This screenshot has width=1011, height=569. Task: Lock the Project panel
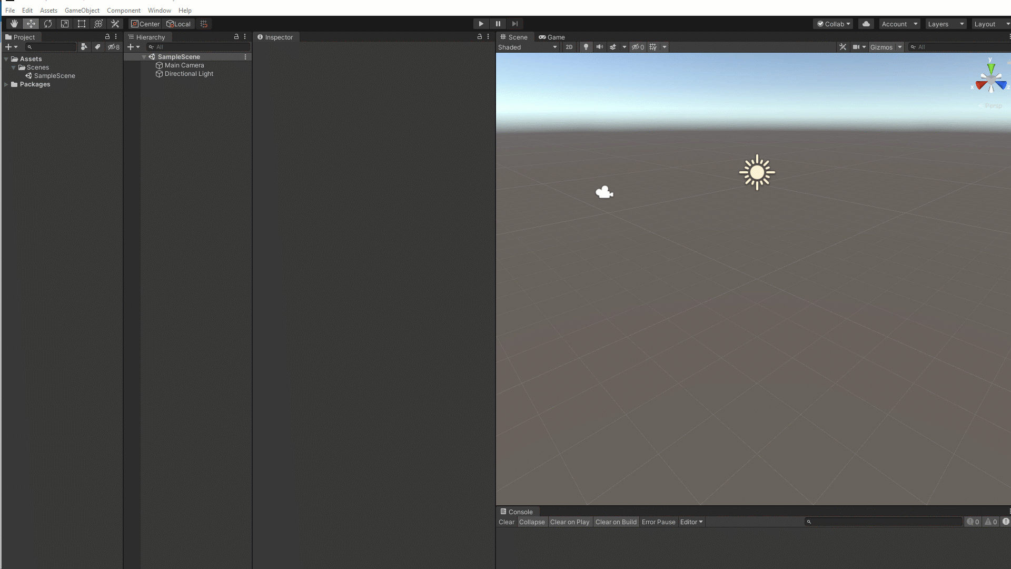[x=107, y=36]
